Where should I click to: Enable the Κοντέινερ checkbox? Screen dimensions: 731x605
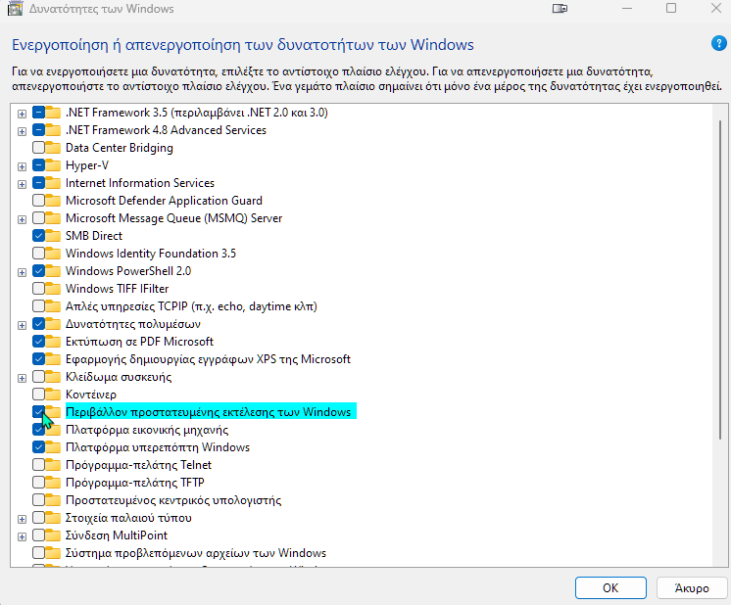[38, 395]
